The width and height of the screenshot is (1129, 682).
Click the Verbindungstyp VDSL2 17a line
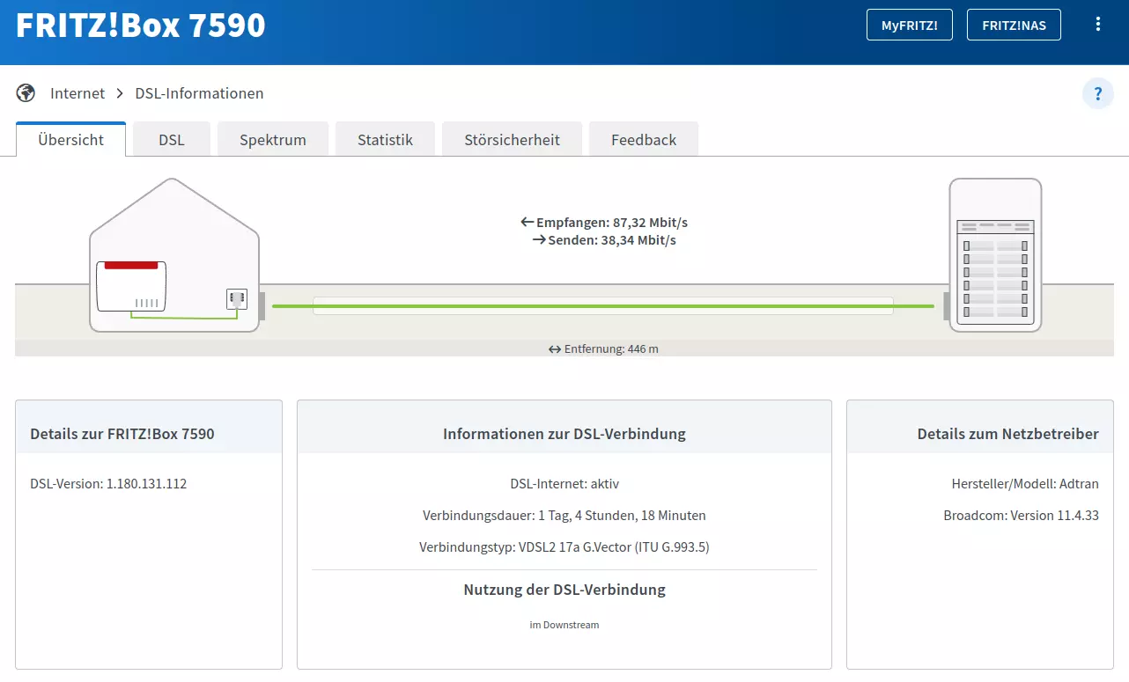coord(564,546)
